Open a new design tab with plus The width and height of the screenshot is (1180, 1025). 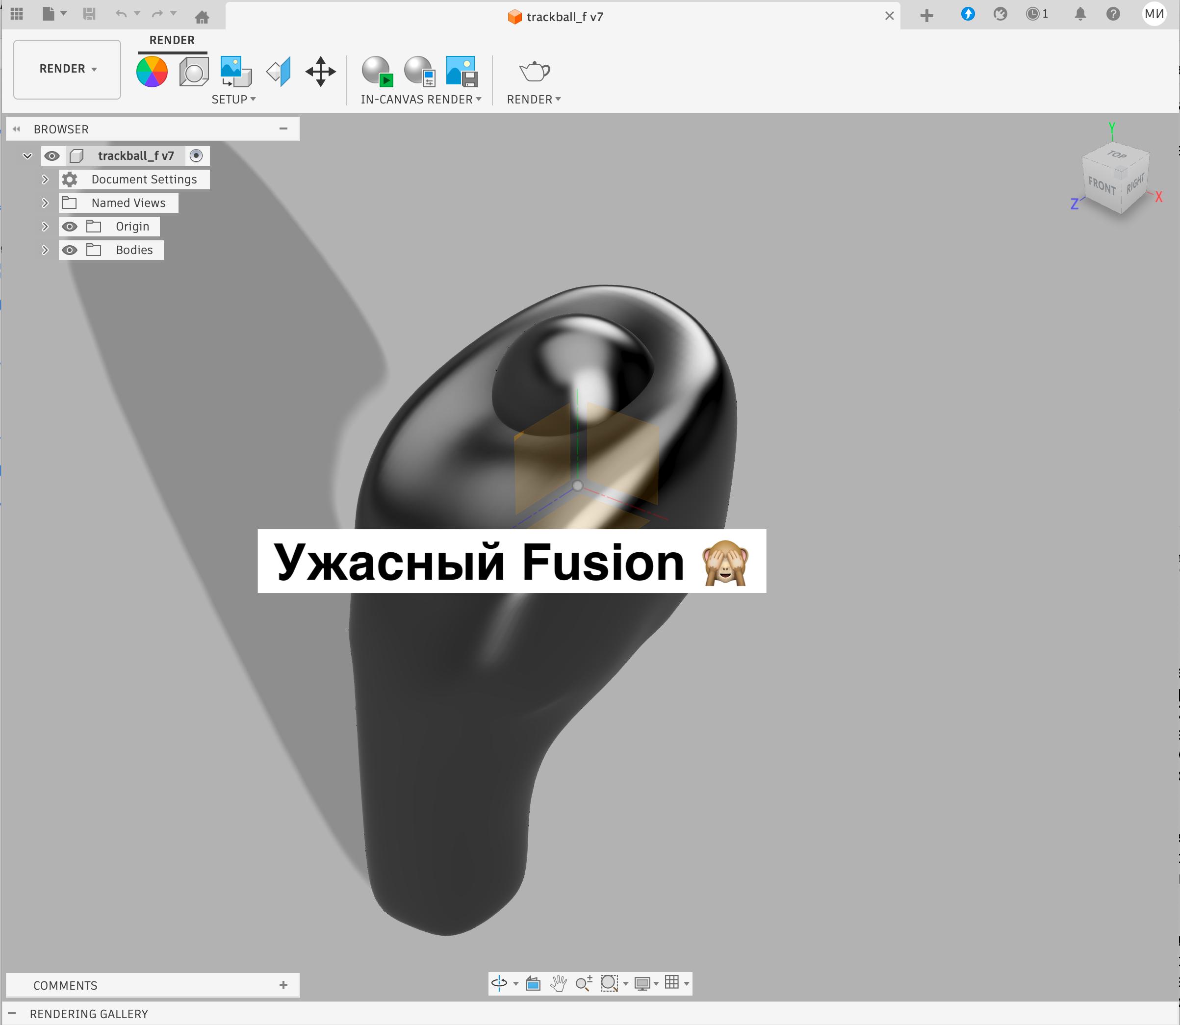coord(927,16)
